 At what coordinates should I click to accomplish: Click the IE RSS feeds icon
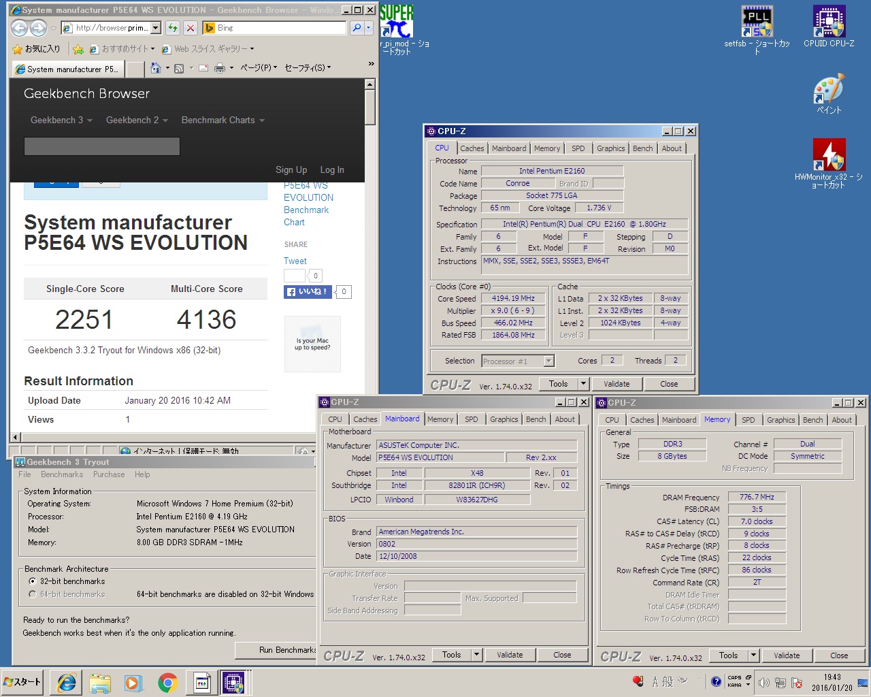pos(179,68)
